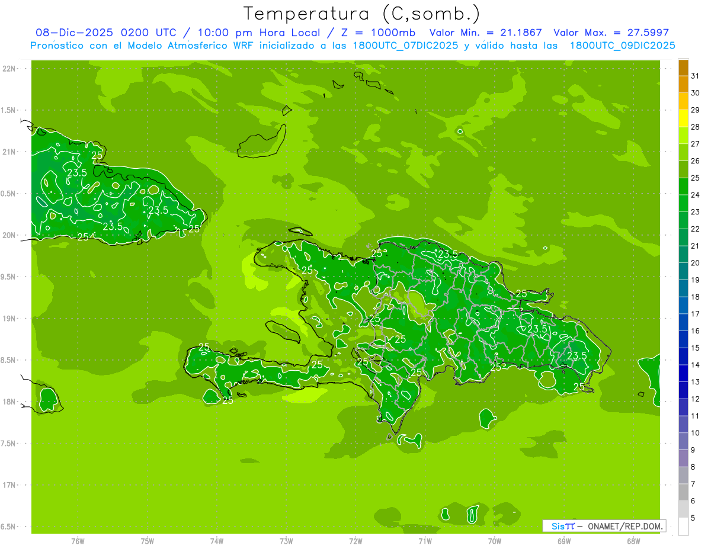Click legend value 7 on the color bar
Screen dimensions: 711x549
[693, 484]
